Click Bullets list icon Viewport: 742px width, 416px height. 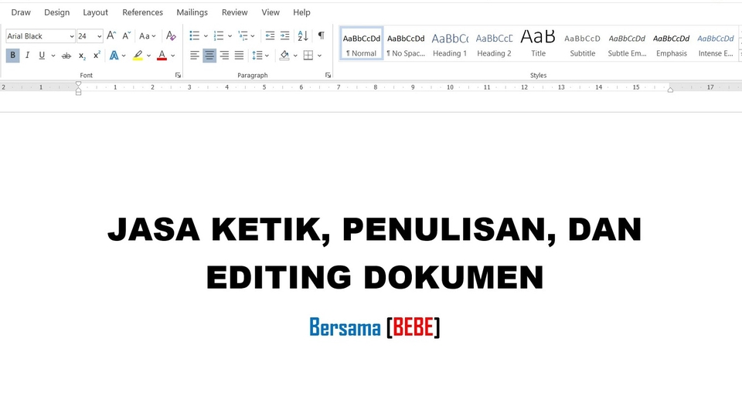[195, 36]
